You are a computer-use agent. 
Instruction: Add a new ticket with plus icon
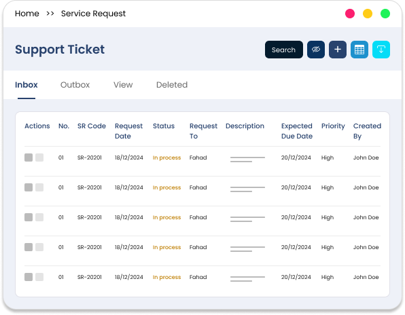tap(338, 50)
